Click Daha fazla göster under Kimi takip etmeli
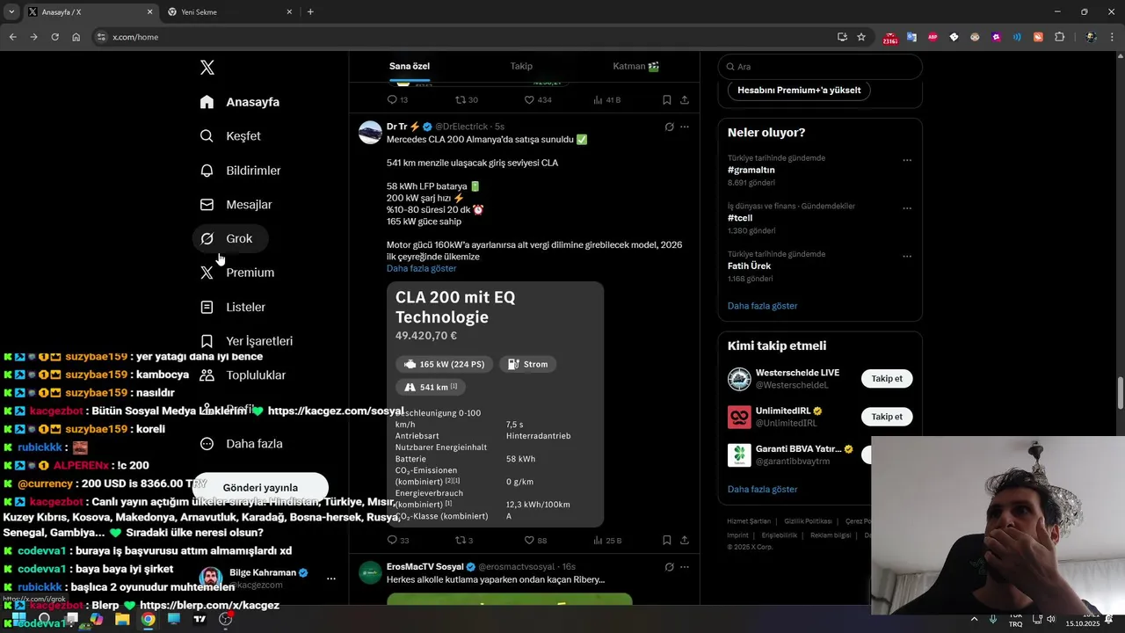Viewport: 1125px width, 633px height. coord(762,489)
